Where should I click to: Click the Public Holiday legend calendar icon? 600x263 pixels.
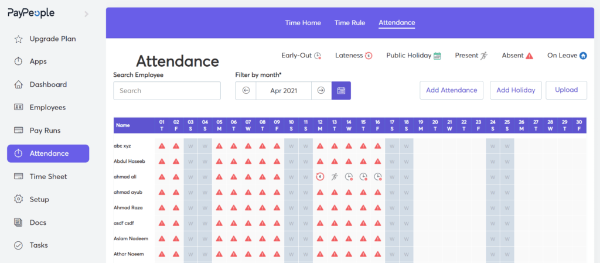click(x=437, y=56)
